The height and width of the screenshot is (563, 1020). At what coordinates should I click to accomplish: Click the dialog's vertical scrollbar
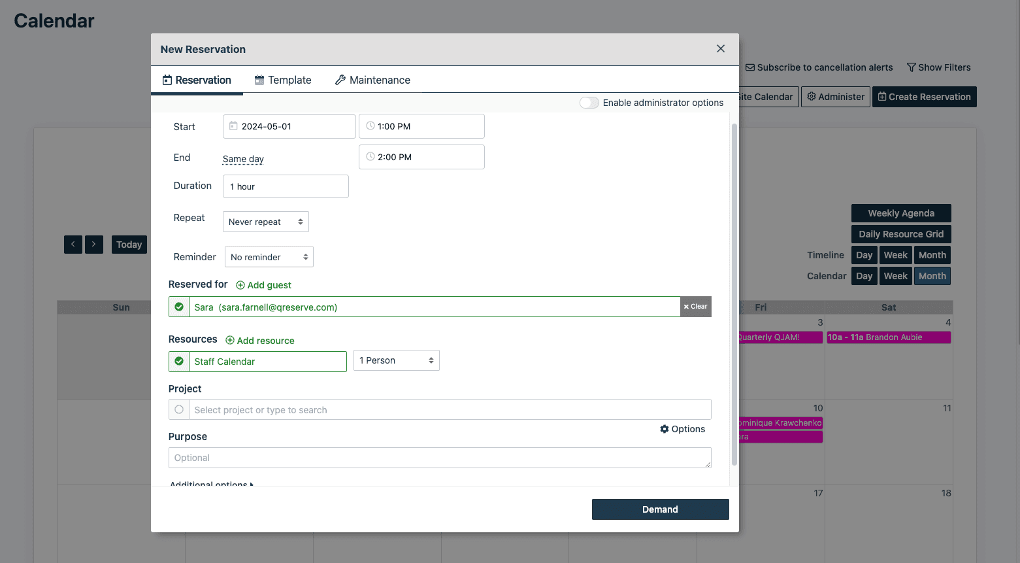734,294
